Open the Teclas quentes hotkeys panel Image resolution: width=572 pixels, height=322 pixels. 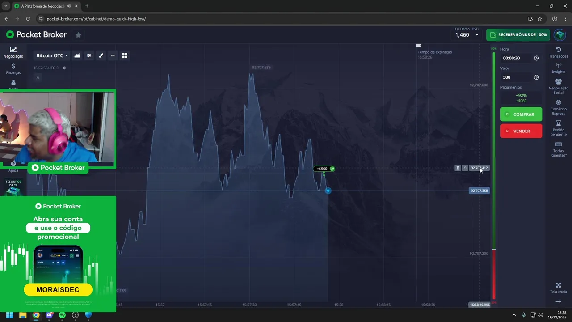558,149
